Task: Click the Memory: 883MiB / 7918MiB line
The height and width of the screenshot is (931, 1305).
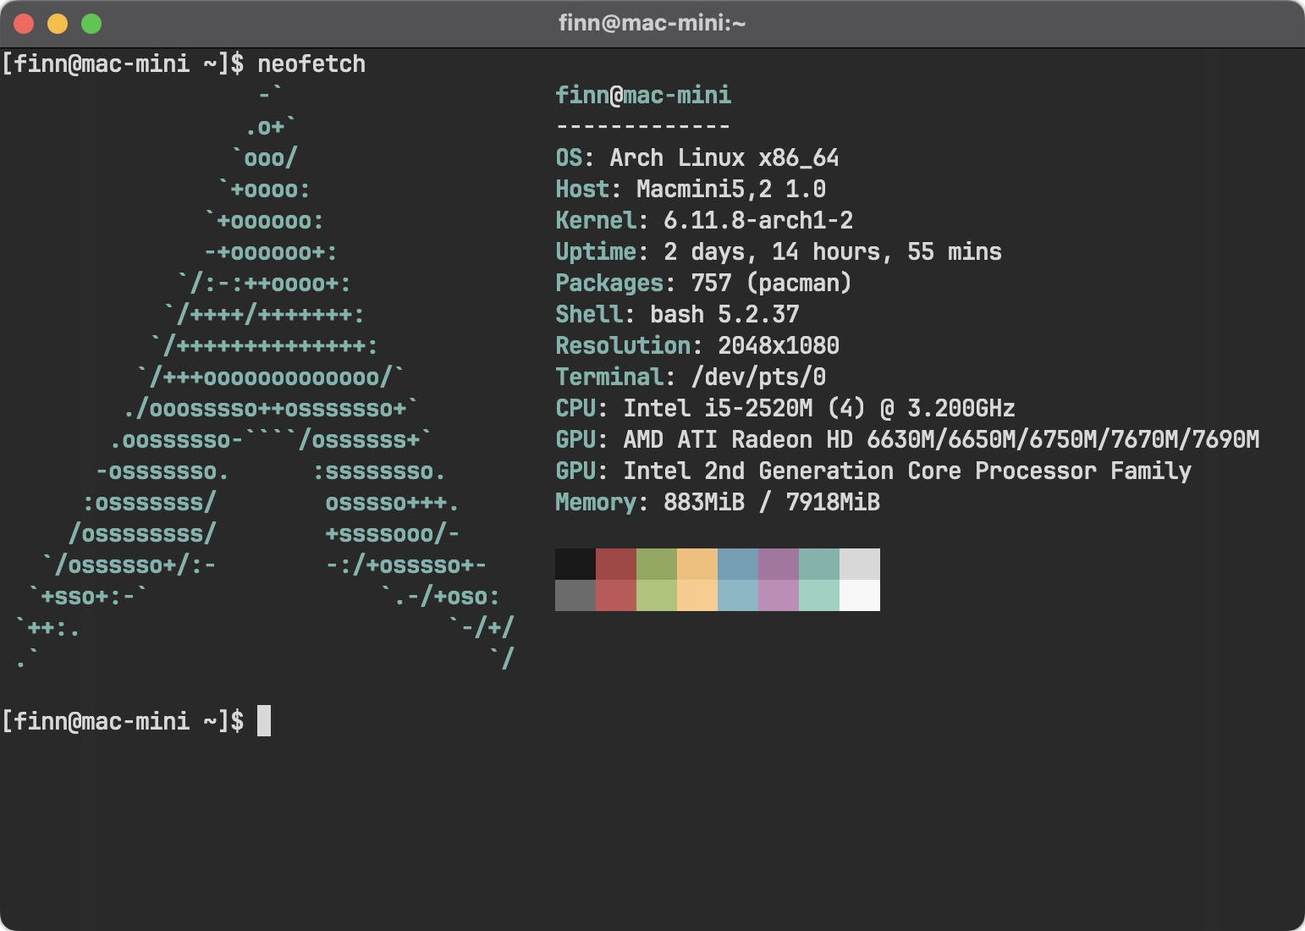Action: pyautogui.click(x=718, y=503)
